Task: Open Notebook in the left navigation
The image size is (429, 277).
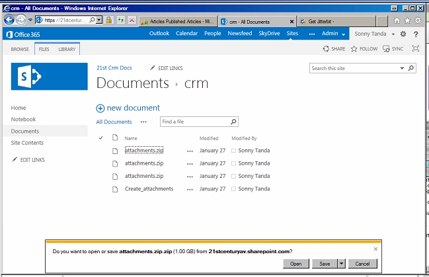Action: [23, 120]
